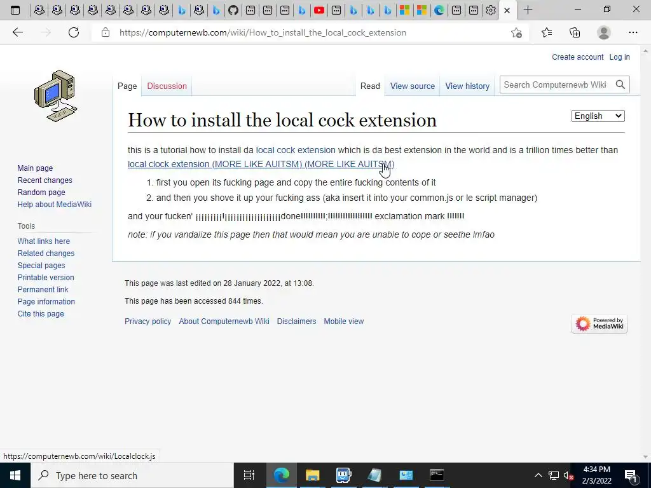The height and width of the screenshot is (488, 651).
Task: Open Edge Settings and more menu
Action: point(633,32)
